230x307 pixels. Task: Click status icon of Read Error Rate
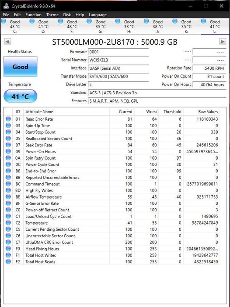tap(8, 119)
